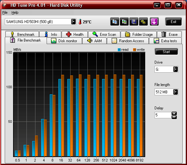This screenshot has height=165, width=187.
Task: Toggle the blue read legend marker
Action: click(119, 50)
